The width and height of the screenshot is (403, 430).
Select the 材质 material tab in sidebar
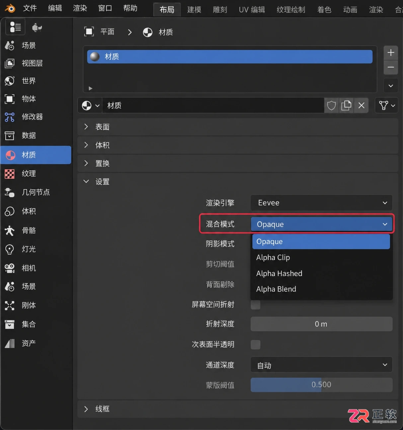click(36, 155)
